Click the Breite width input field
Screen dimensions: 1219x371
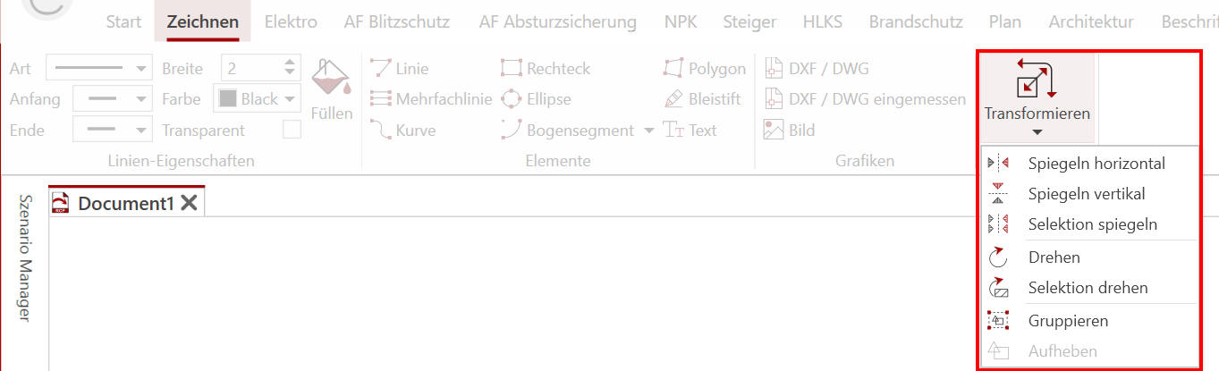pyautogui.click(x=251, y=68)
